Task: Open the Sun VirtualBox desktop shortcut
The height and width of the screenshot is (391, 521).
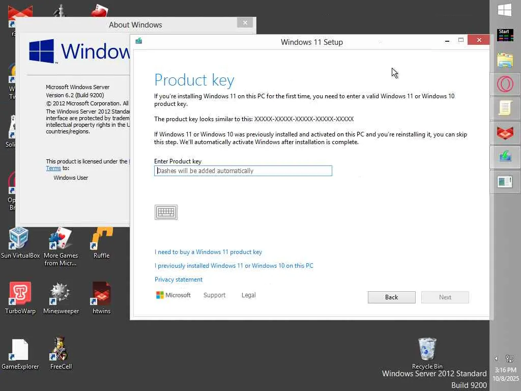Action: click(x=20, y=243)
